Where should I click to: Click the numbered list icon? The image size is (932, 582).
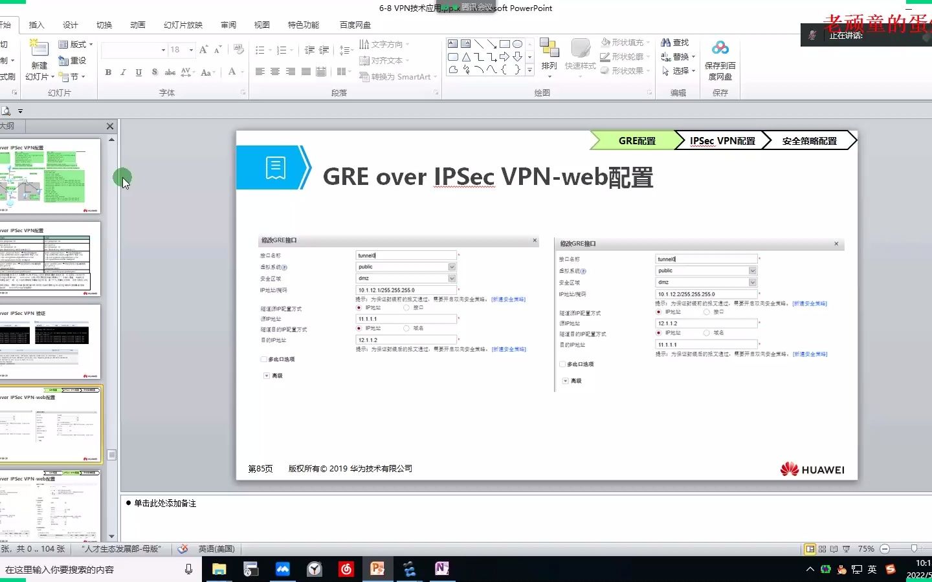[282, 50]
